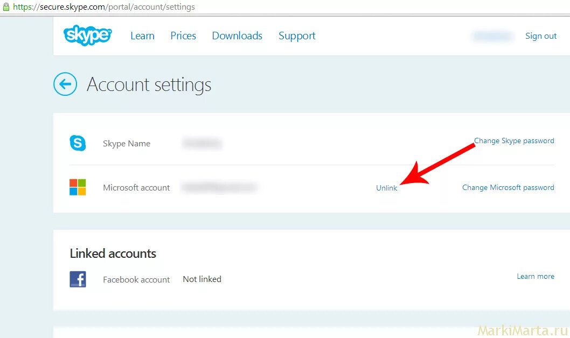570x338 pixels.
Task: Open the Support menu item
Action: click(297, 36)
